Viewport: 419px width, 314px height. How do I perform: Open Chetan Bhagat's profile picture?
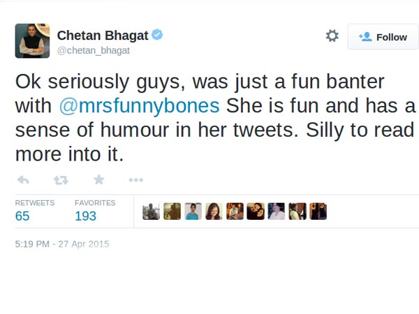tap(32, 40)
